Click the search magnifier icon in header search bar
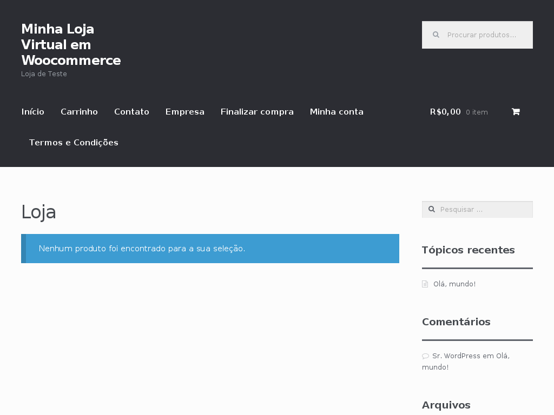 [436, 35]
